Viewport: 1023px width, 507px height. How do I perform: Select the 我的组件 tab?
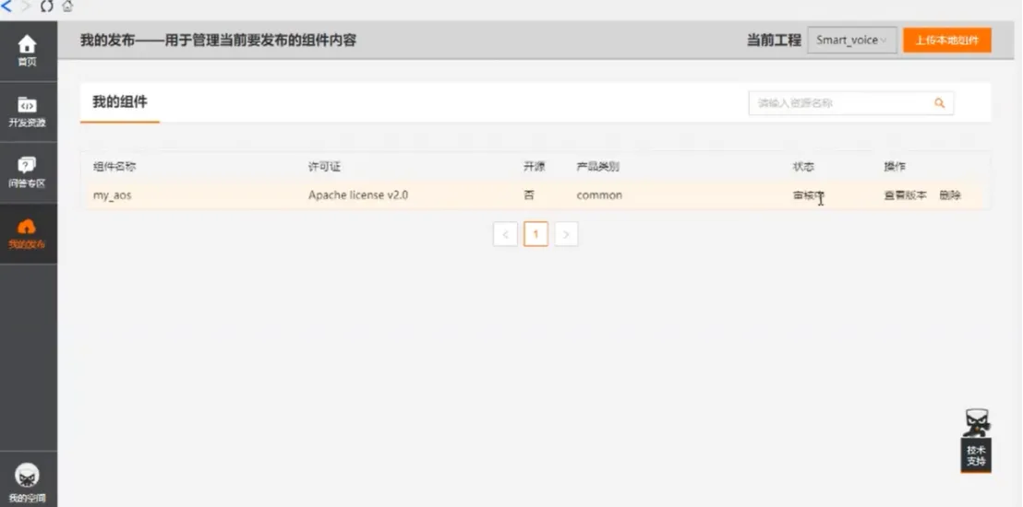[120, 101]
